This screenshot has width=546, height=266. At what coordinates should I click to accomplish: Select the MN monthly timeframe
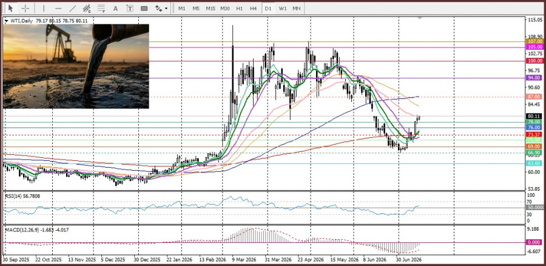(297, 8)
